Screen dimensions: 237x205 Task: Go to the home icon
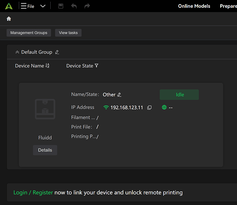click(9, 19)
